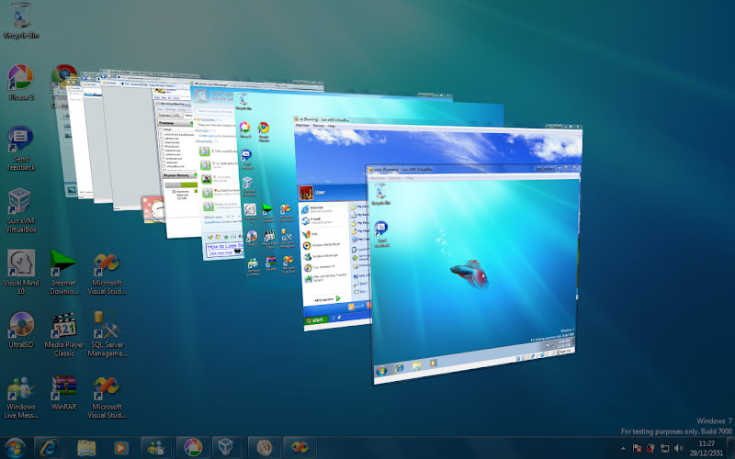Image resolution: width=735 pixels, height=459 pixels.
Task: Open Help menu in xp VirtualBox window
Action: point(332,126)
